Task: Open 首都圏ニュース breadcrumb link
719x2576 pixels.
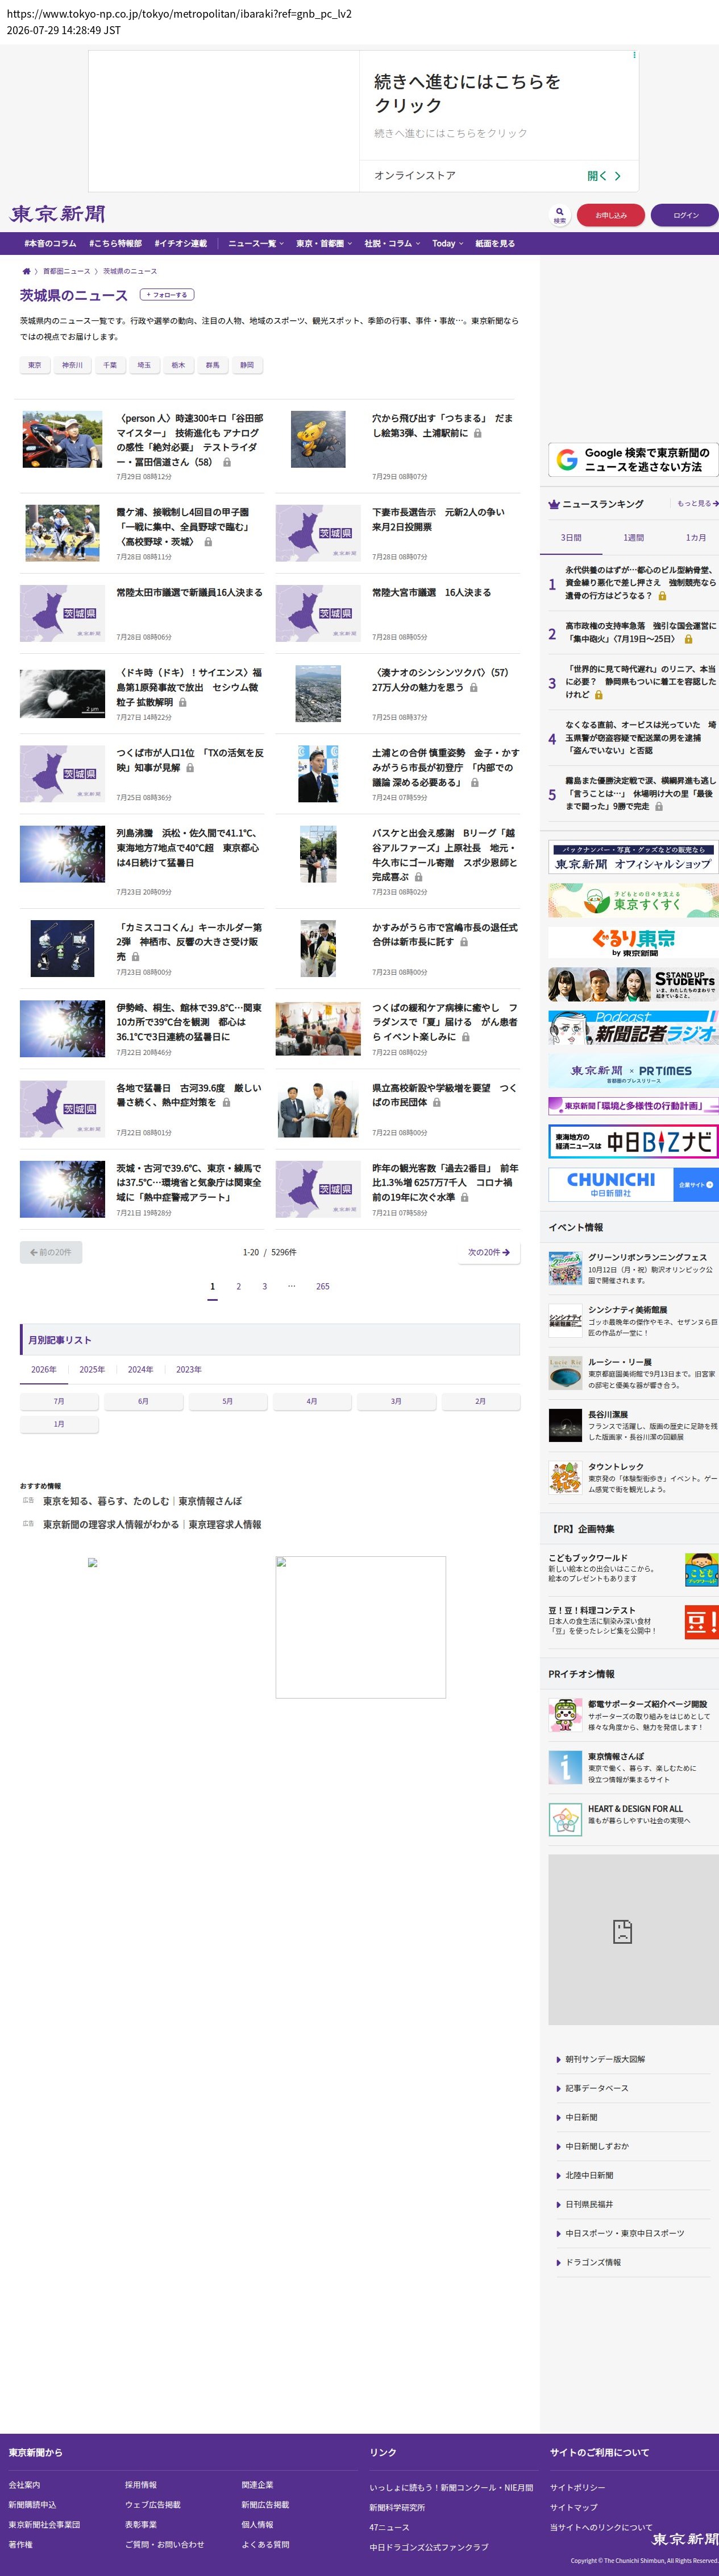Action: pos(66,271)
